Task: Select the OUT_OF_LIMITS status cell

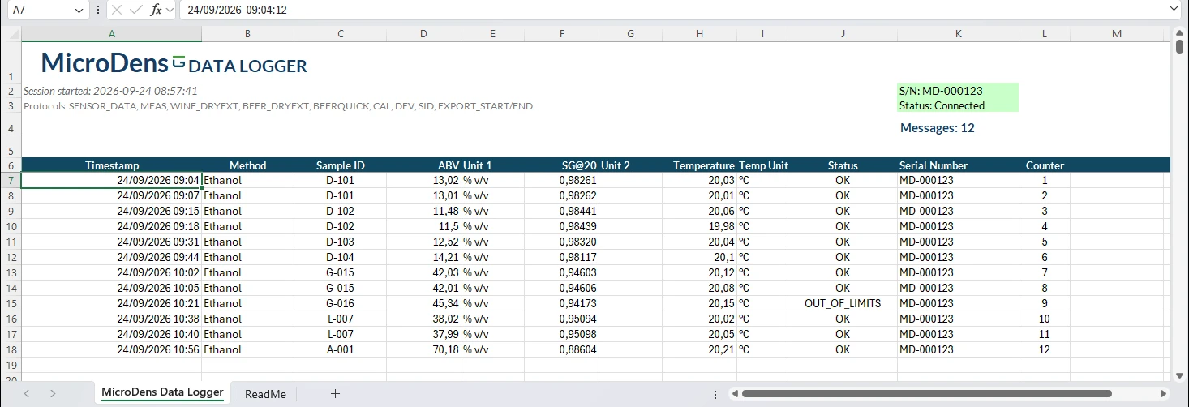Action: (x=843, y=303)
